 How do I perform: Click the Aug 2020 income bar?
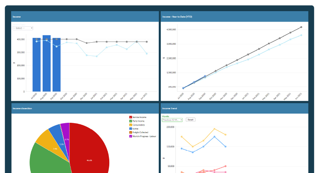point(47,63)
